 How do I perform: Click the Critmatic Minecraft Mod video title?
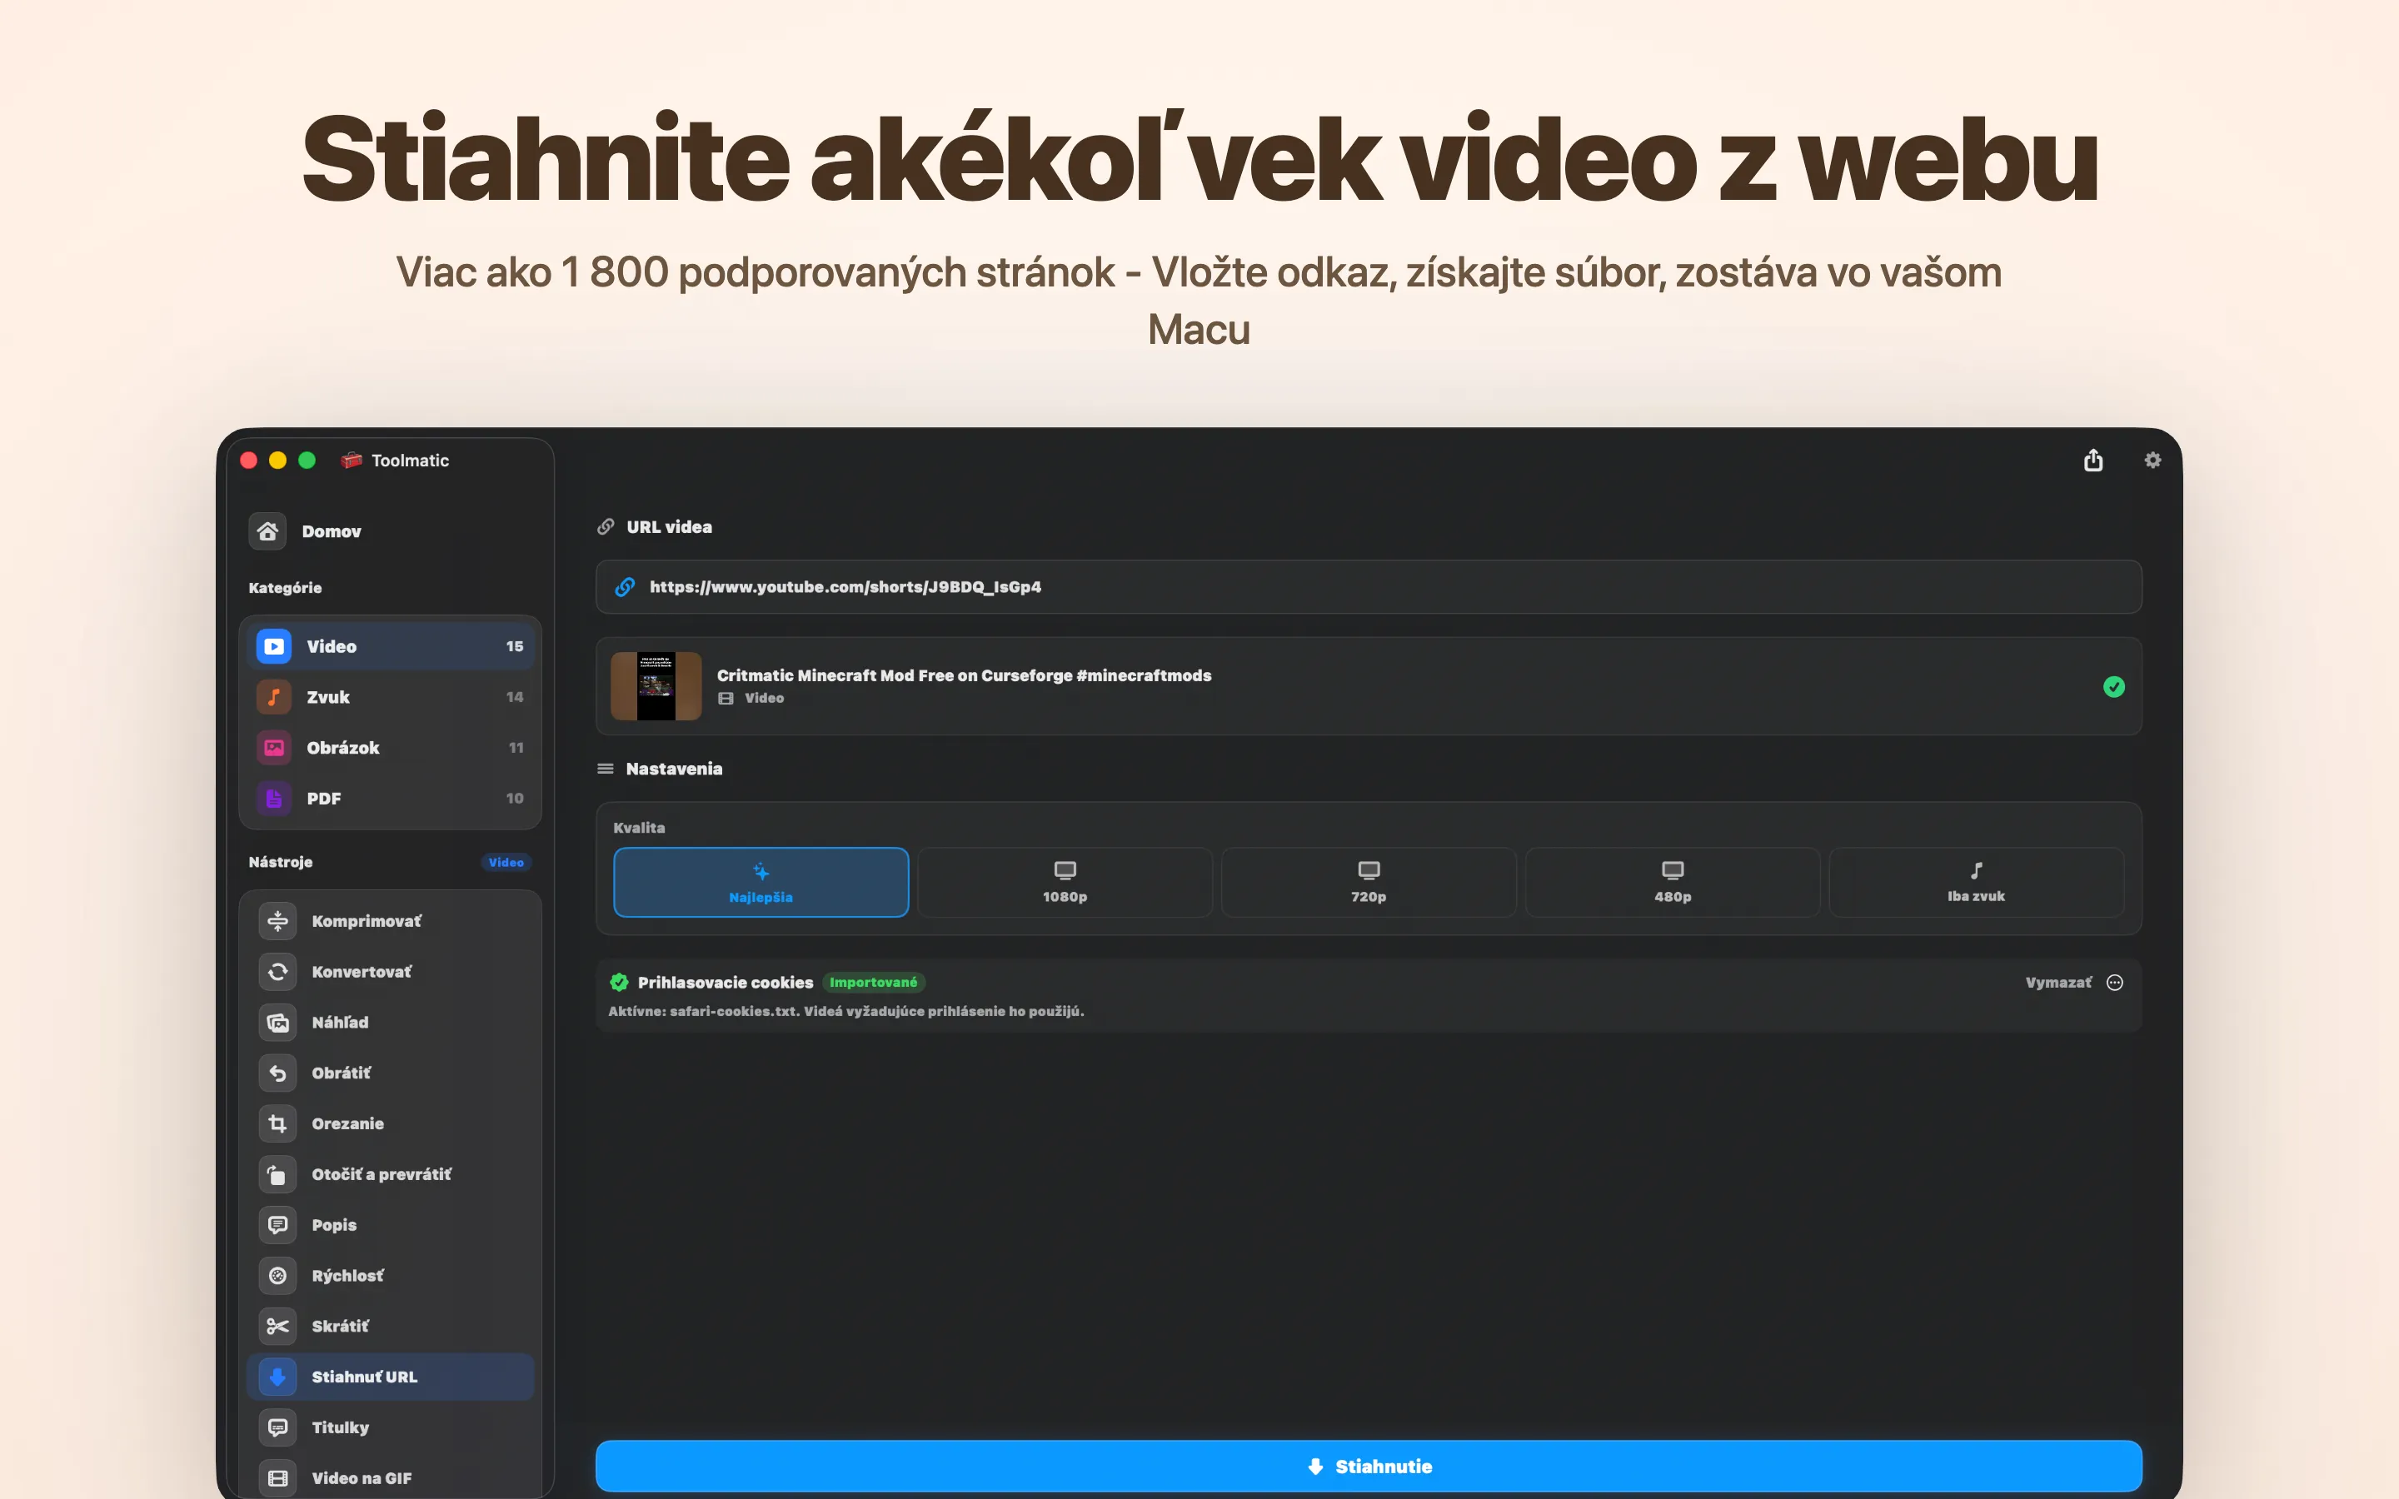pyautogui.click(x=964, y=675)
